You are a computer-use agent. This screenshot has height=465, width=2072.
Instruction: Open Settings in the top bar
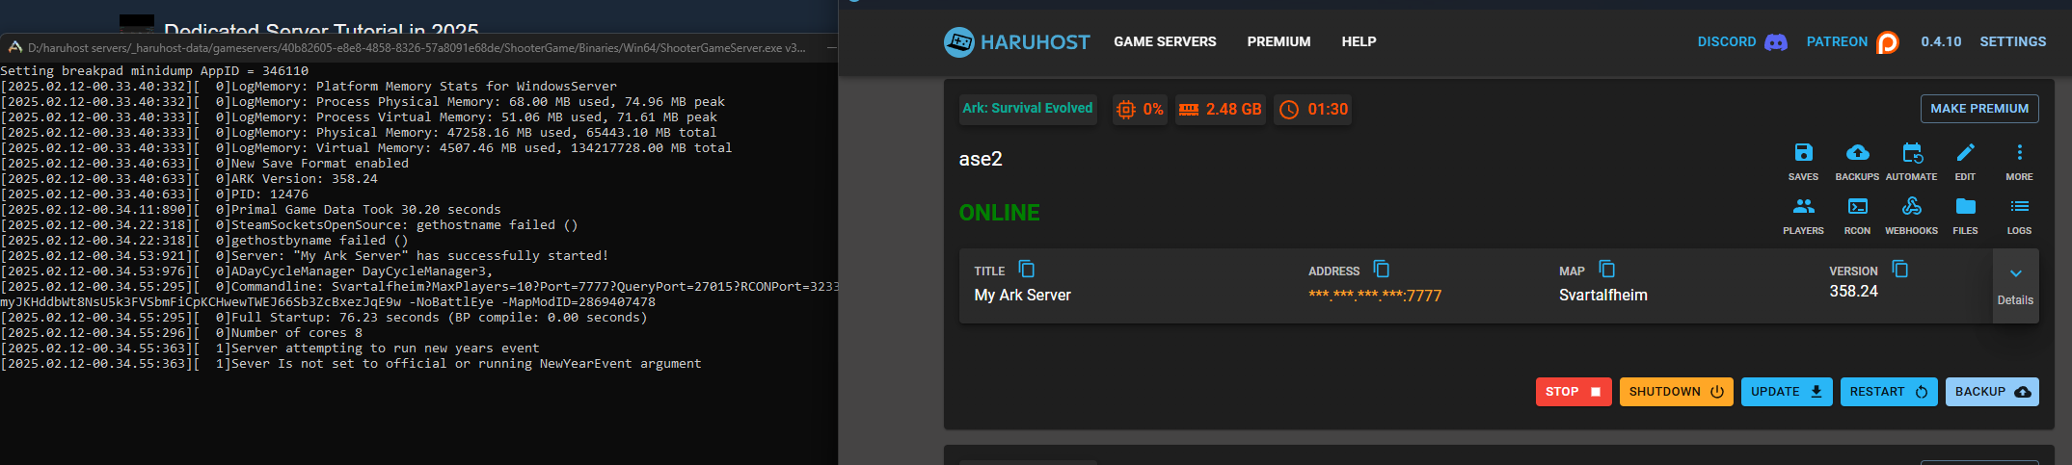pyautogui.click(x=2012, y=42)
